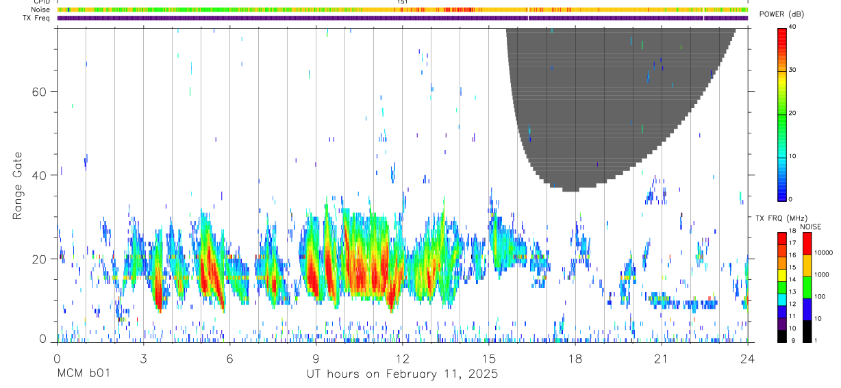This screenshot has height=388, width=841.
Task: Click the '15' tick on the UT hours axis
Action: click(489, 359)
